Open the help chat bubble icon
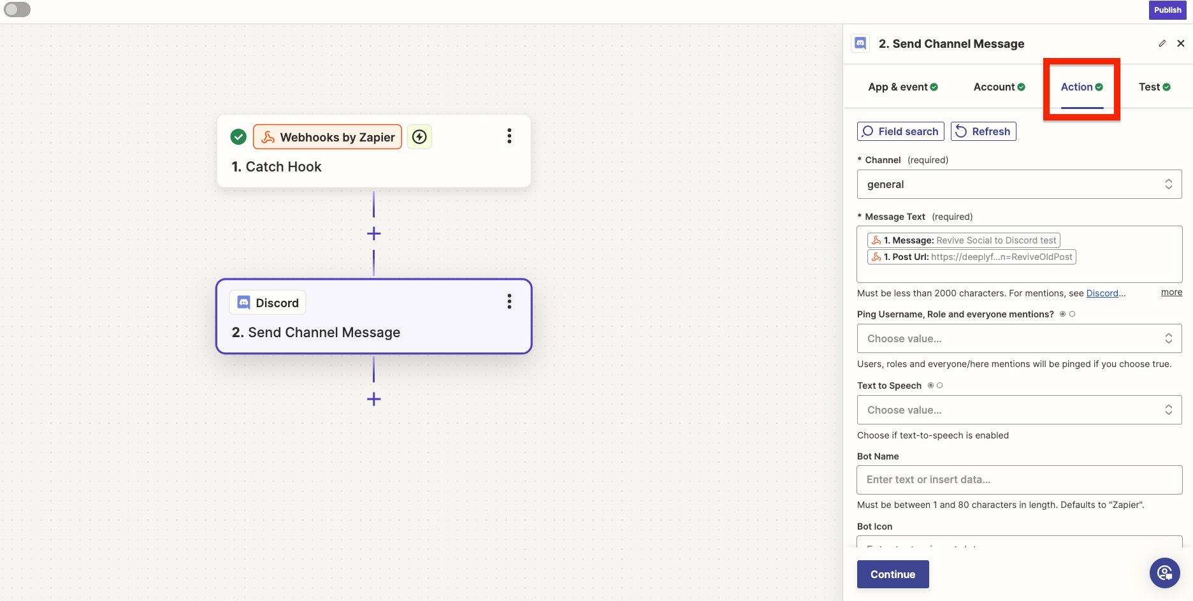The height and width of the screenshot is (601, 1193). [x=1164, y=572]
